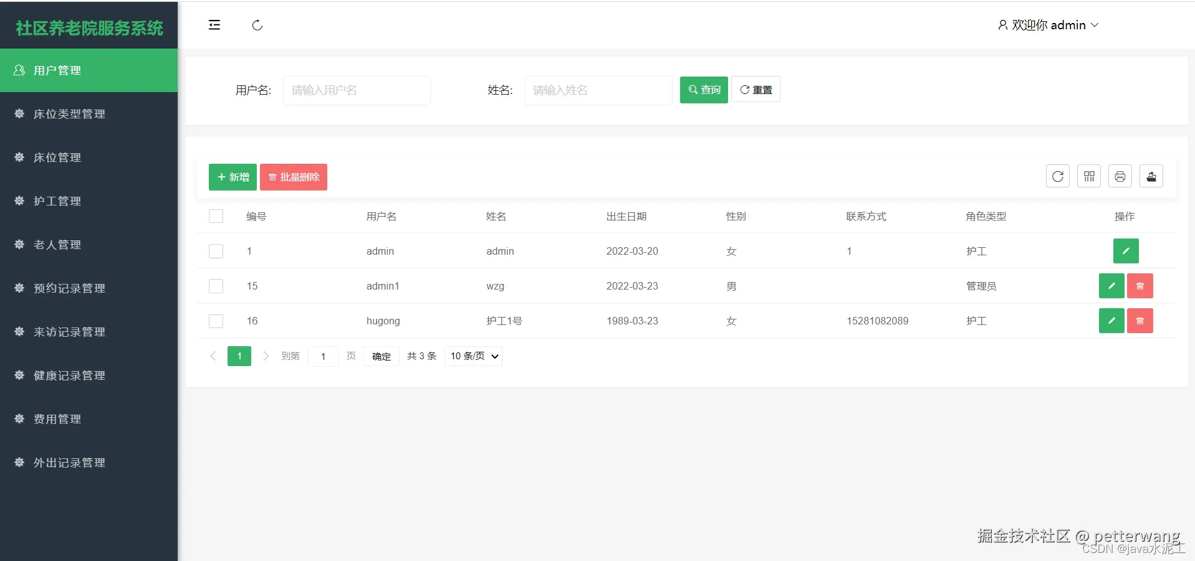
Task: Open 老人管理 in the sidebar
Action: coord(89,245)
